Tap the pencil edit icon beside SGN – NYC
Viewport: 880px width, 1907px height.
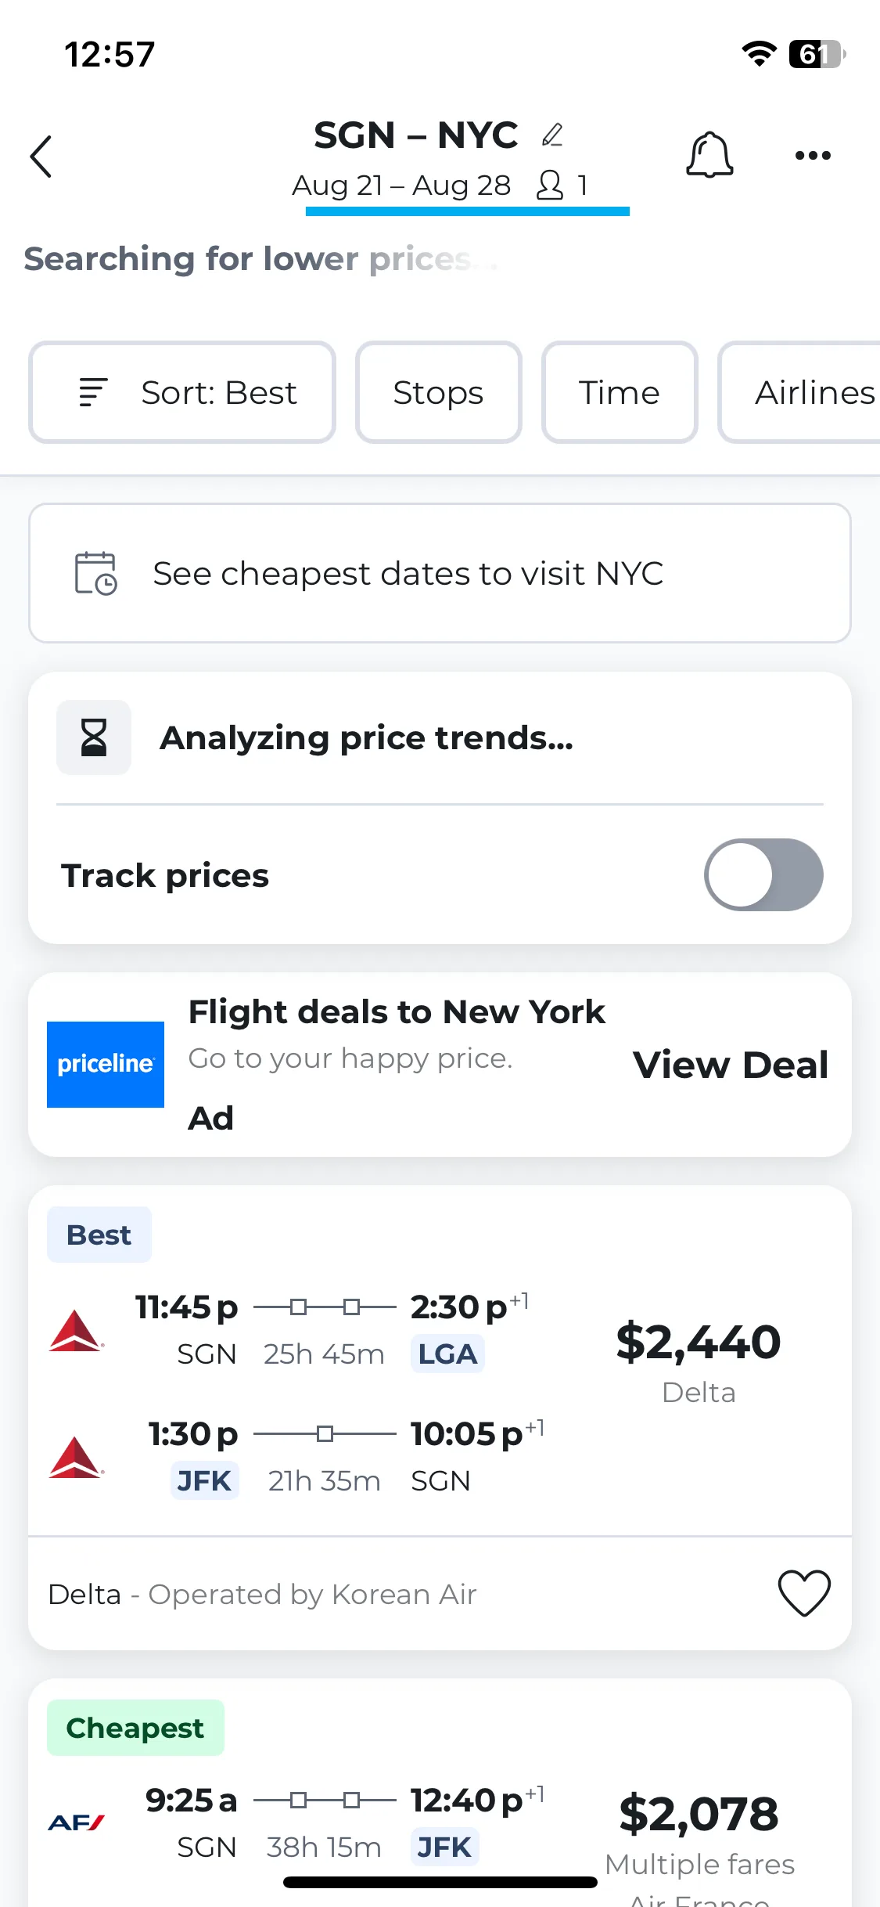[552, 135]
